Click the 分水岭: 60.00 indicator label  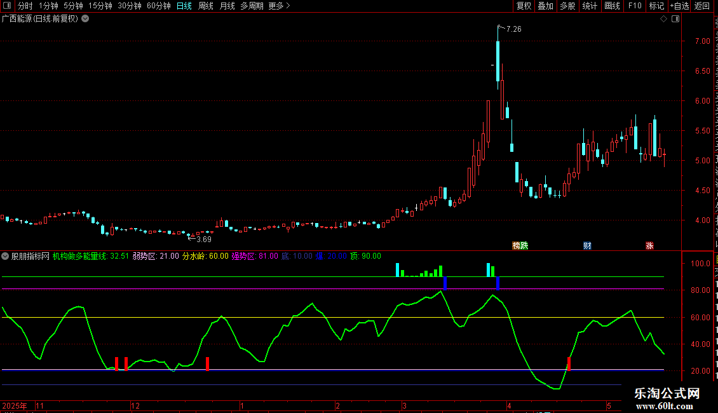(x=205, y=257)
